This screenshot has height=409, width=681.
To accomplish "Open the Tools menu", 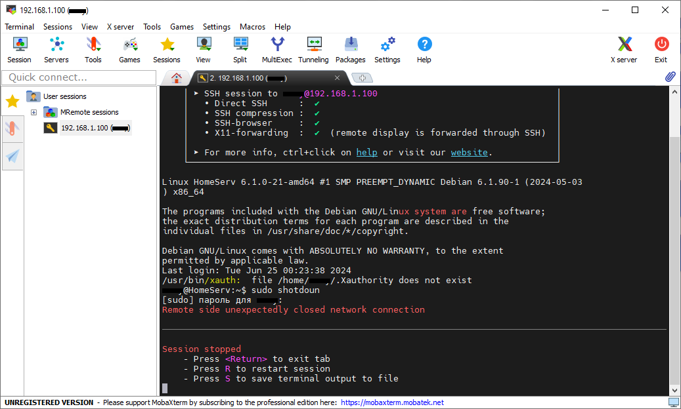I will [152, 27].
